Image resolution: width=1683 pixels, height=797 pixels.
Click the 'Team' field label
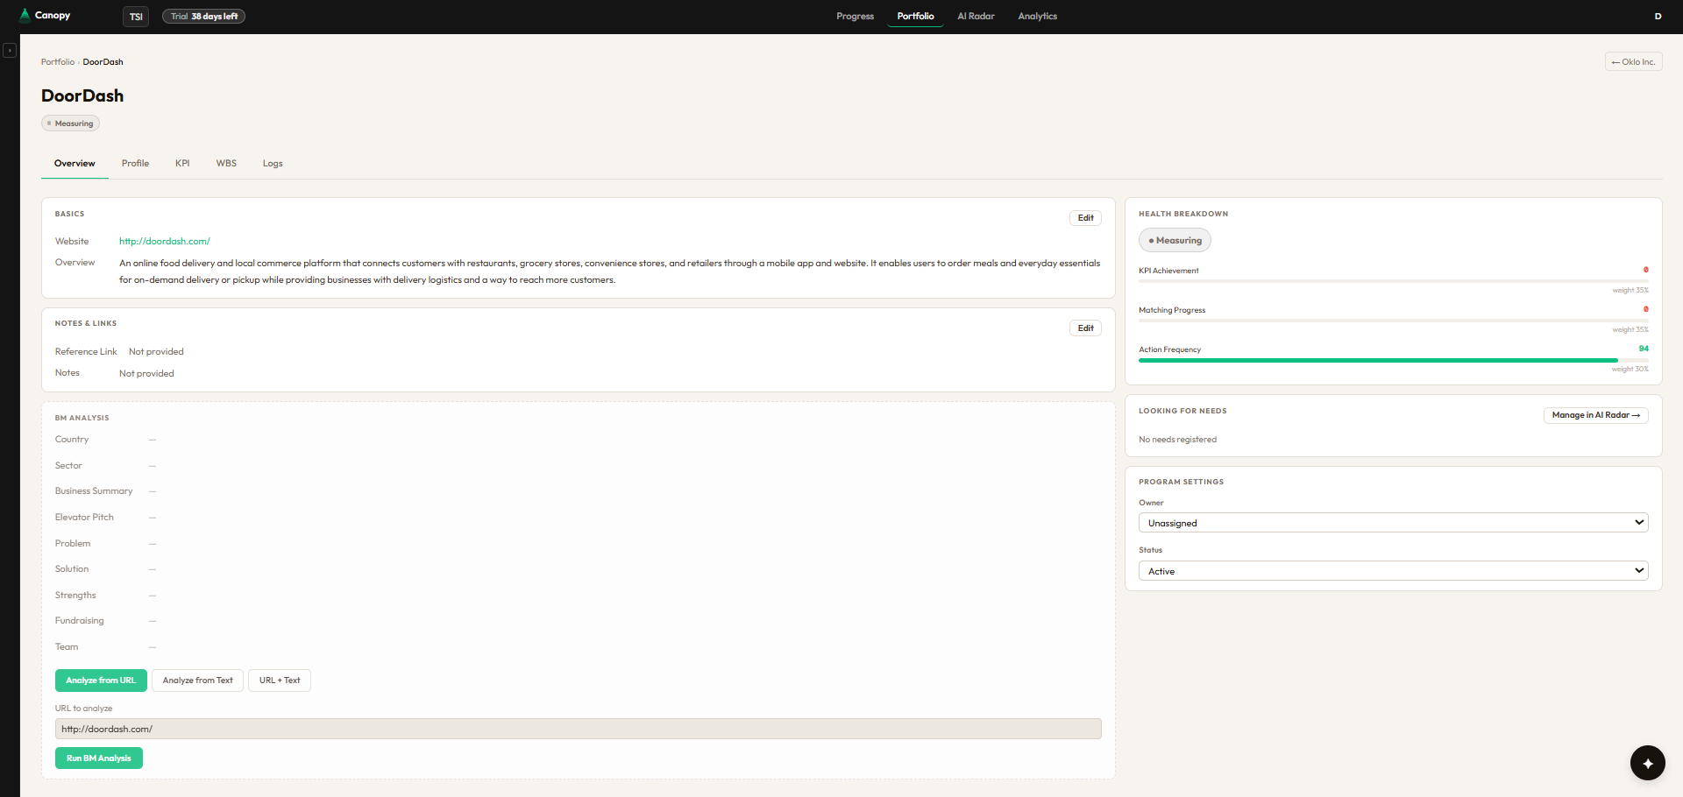click(67, 647)
